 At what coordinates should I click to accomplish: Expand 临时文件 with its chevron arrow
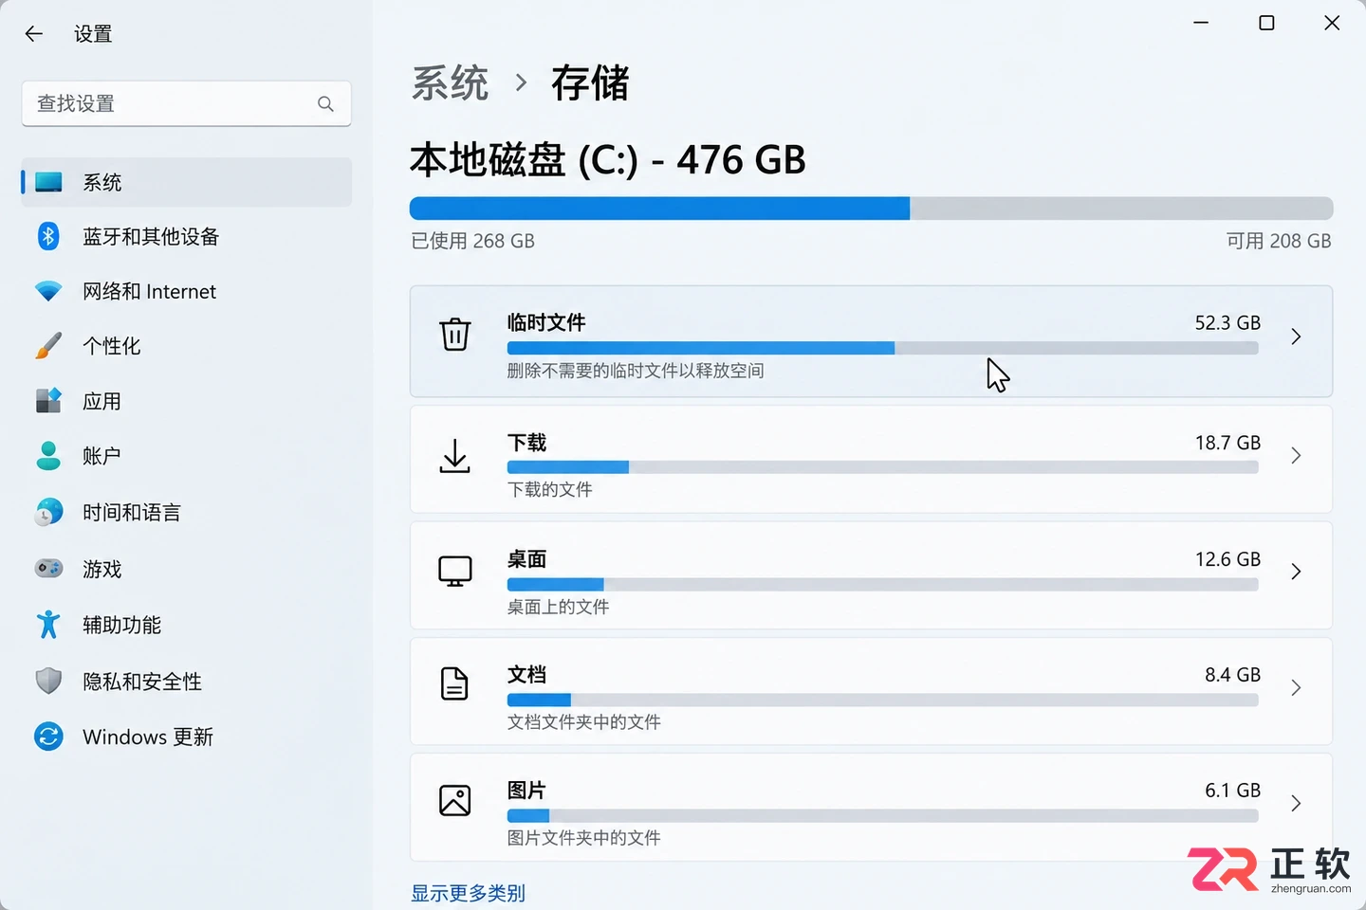[x=1296, y=337]
